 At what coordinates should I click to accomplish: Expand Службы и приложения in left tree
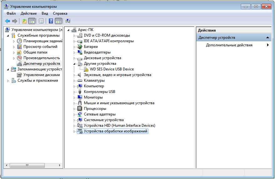click(8, 81)
